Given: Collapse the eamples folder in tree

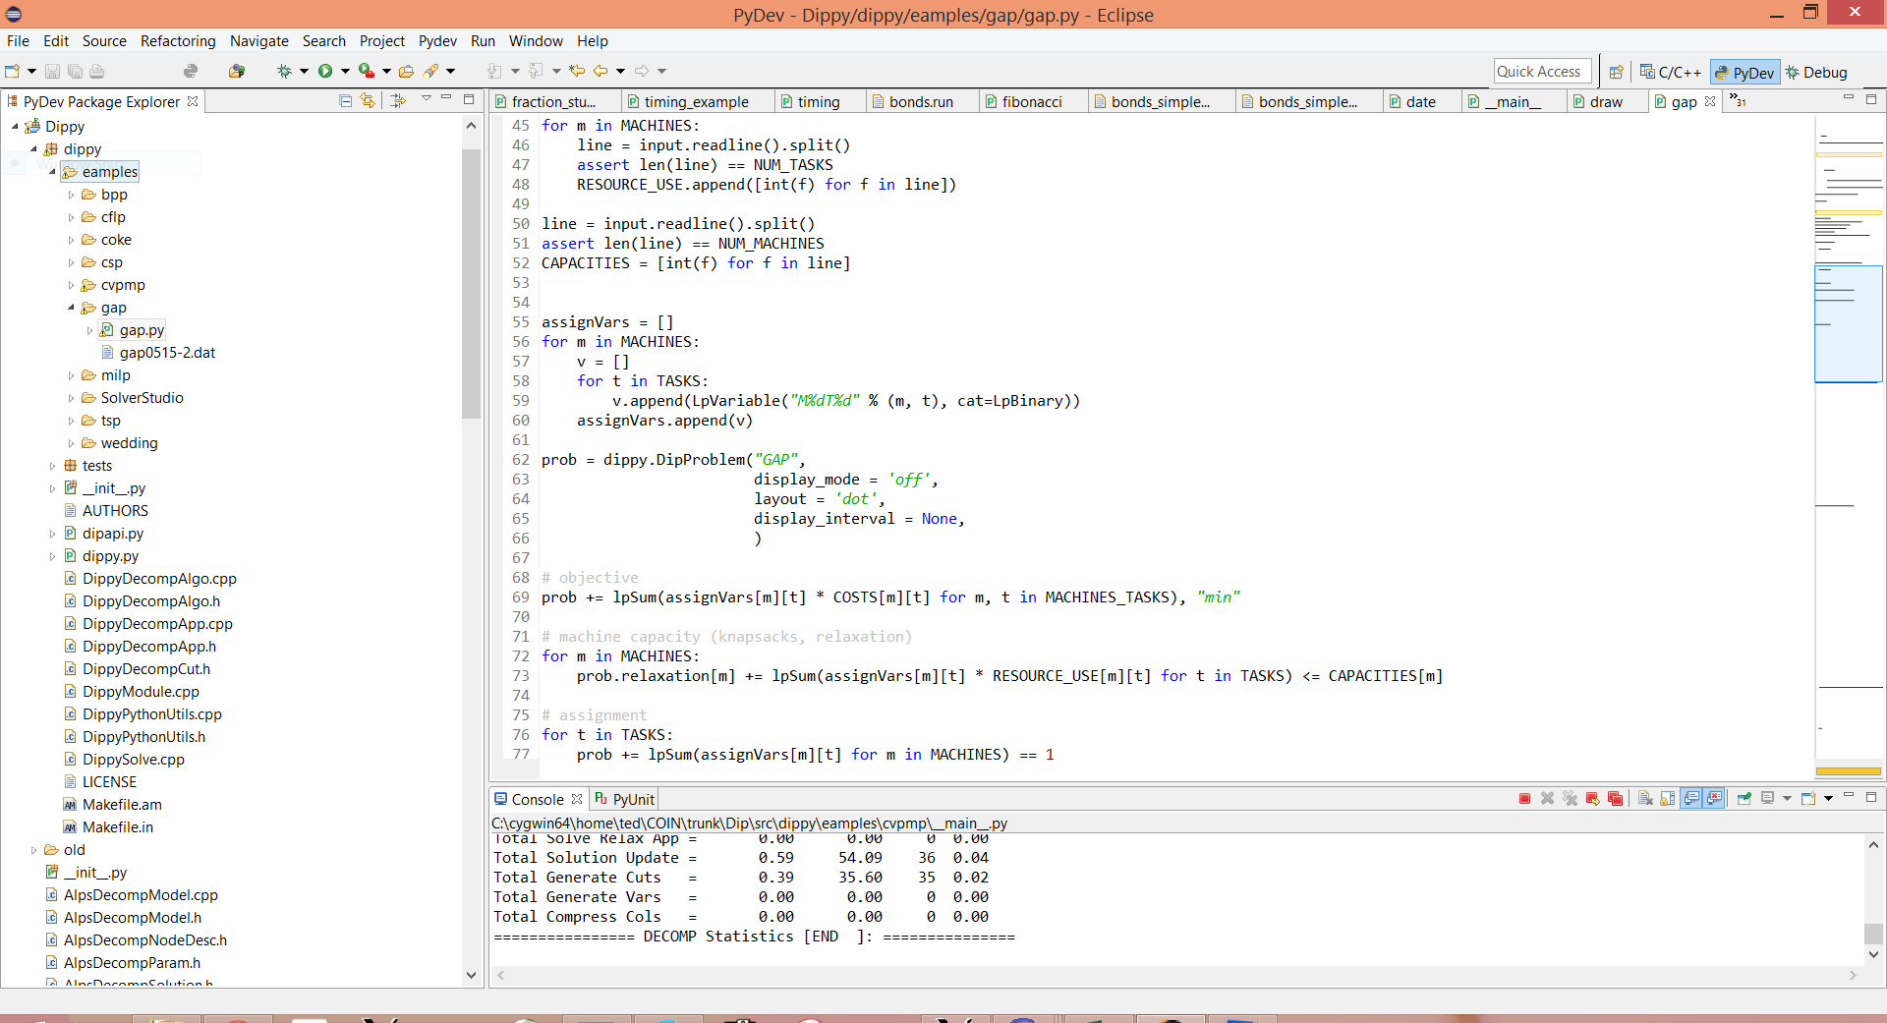Looking at the screenshot, I should [x=52, y=171].
